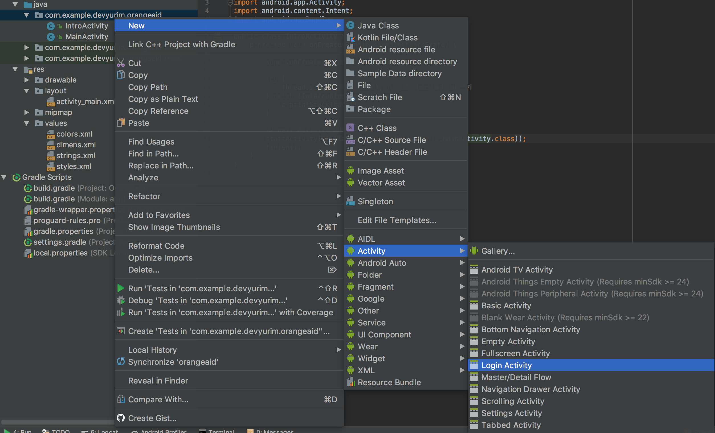The image size is (715, 433).
Task: Click the Java Class icon in New submenu
Action: click(x=350, y=26)
